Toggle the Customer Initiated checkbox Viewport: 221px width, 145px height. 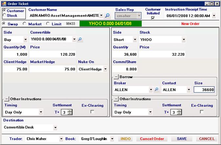tap(153, 18)
